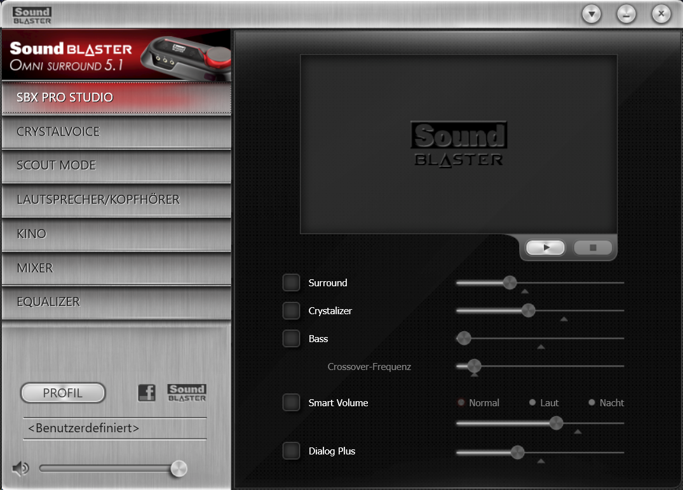Click the Sound Blaster demo video area
This screenshot has height=490, width=683.
(x=459, y=144)
